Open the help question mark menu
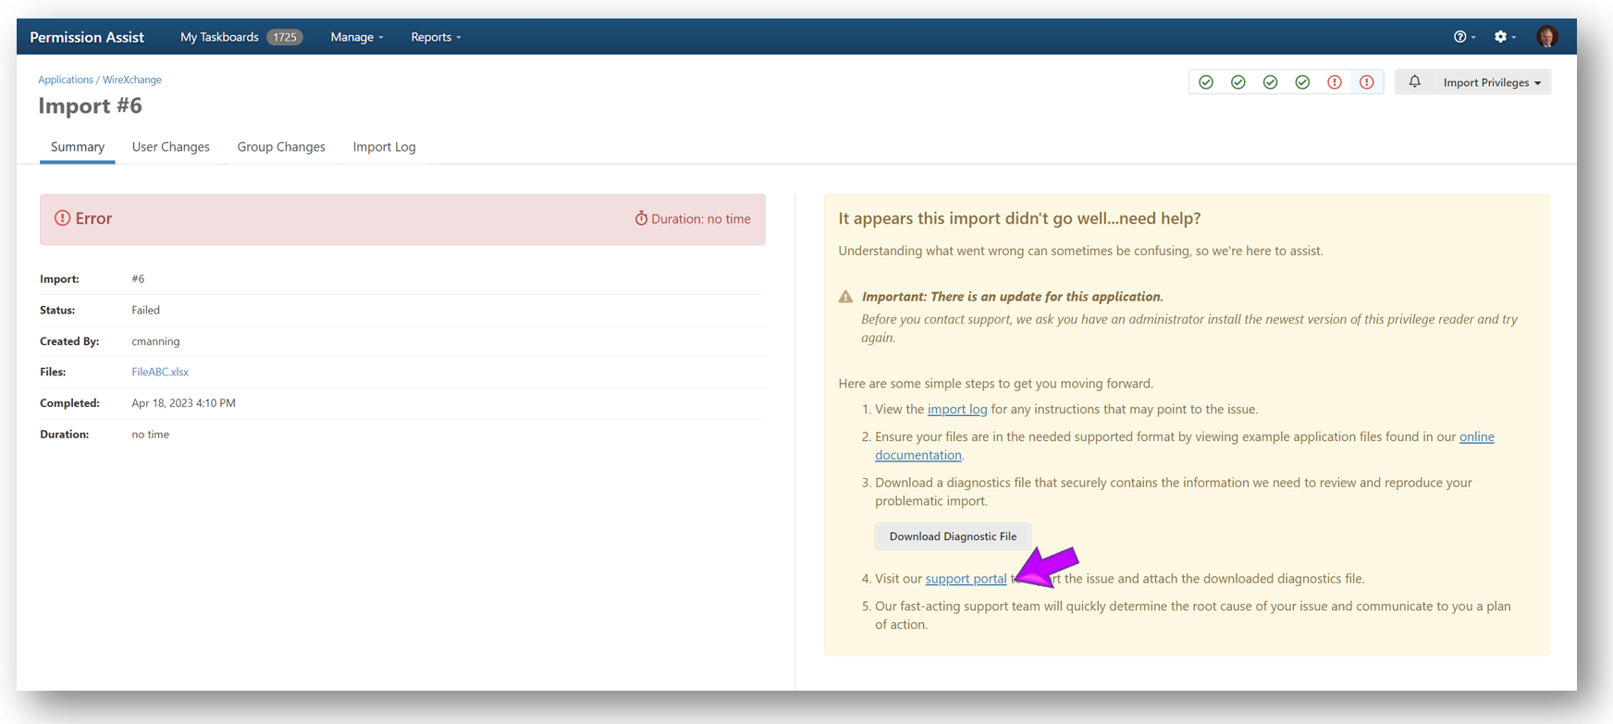Image resolution: width=1613 pixels, height=724 pixels. tap(1463, 37)
